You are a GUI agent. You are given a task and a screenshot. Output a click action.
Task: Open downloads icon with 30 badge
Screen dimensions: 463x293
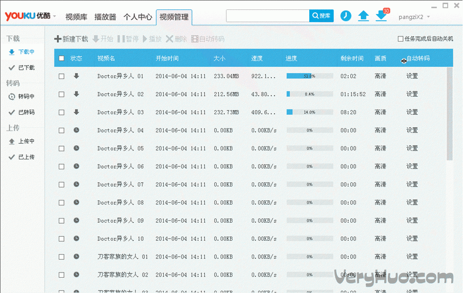[x=381, y=16]
